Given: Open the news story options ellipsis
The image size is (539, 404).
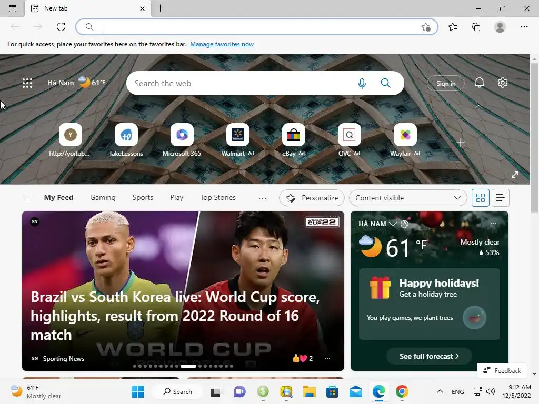Looking at the screenshot, I should click(327, 358).
